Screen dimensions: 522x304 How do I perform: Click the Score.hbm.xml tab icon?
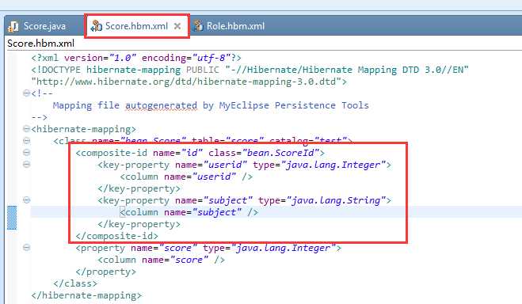pos(97,26)
